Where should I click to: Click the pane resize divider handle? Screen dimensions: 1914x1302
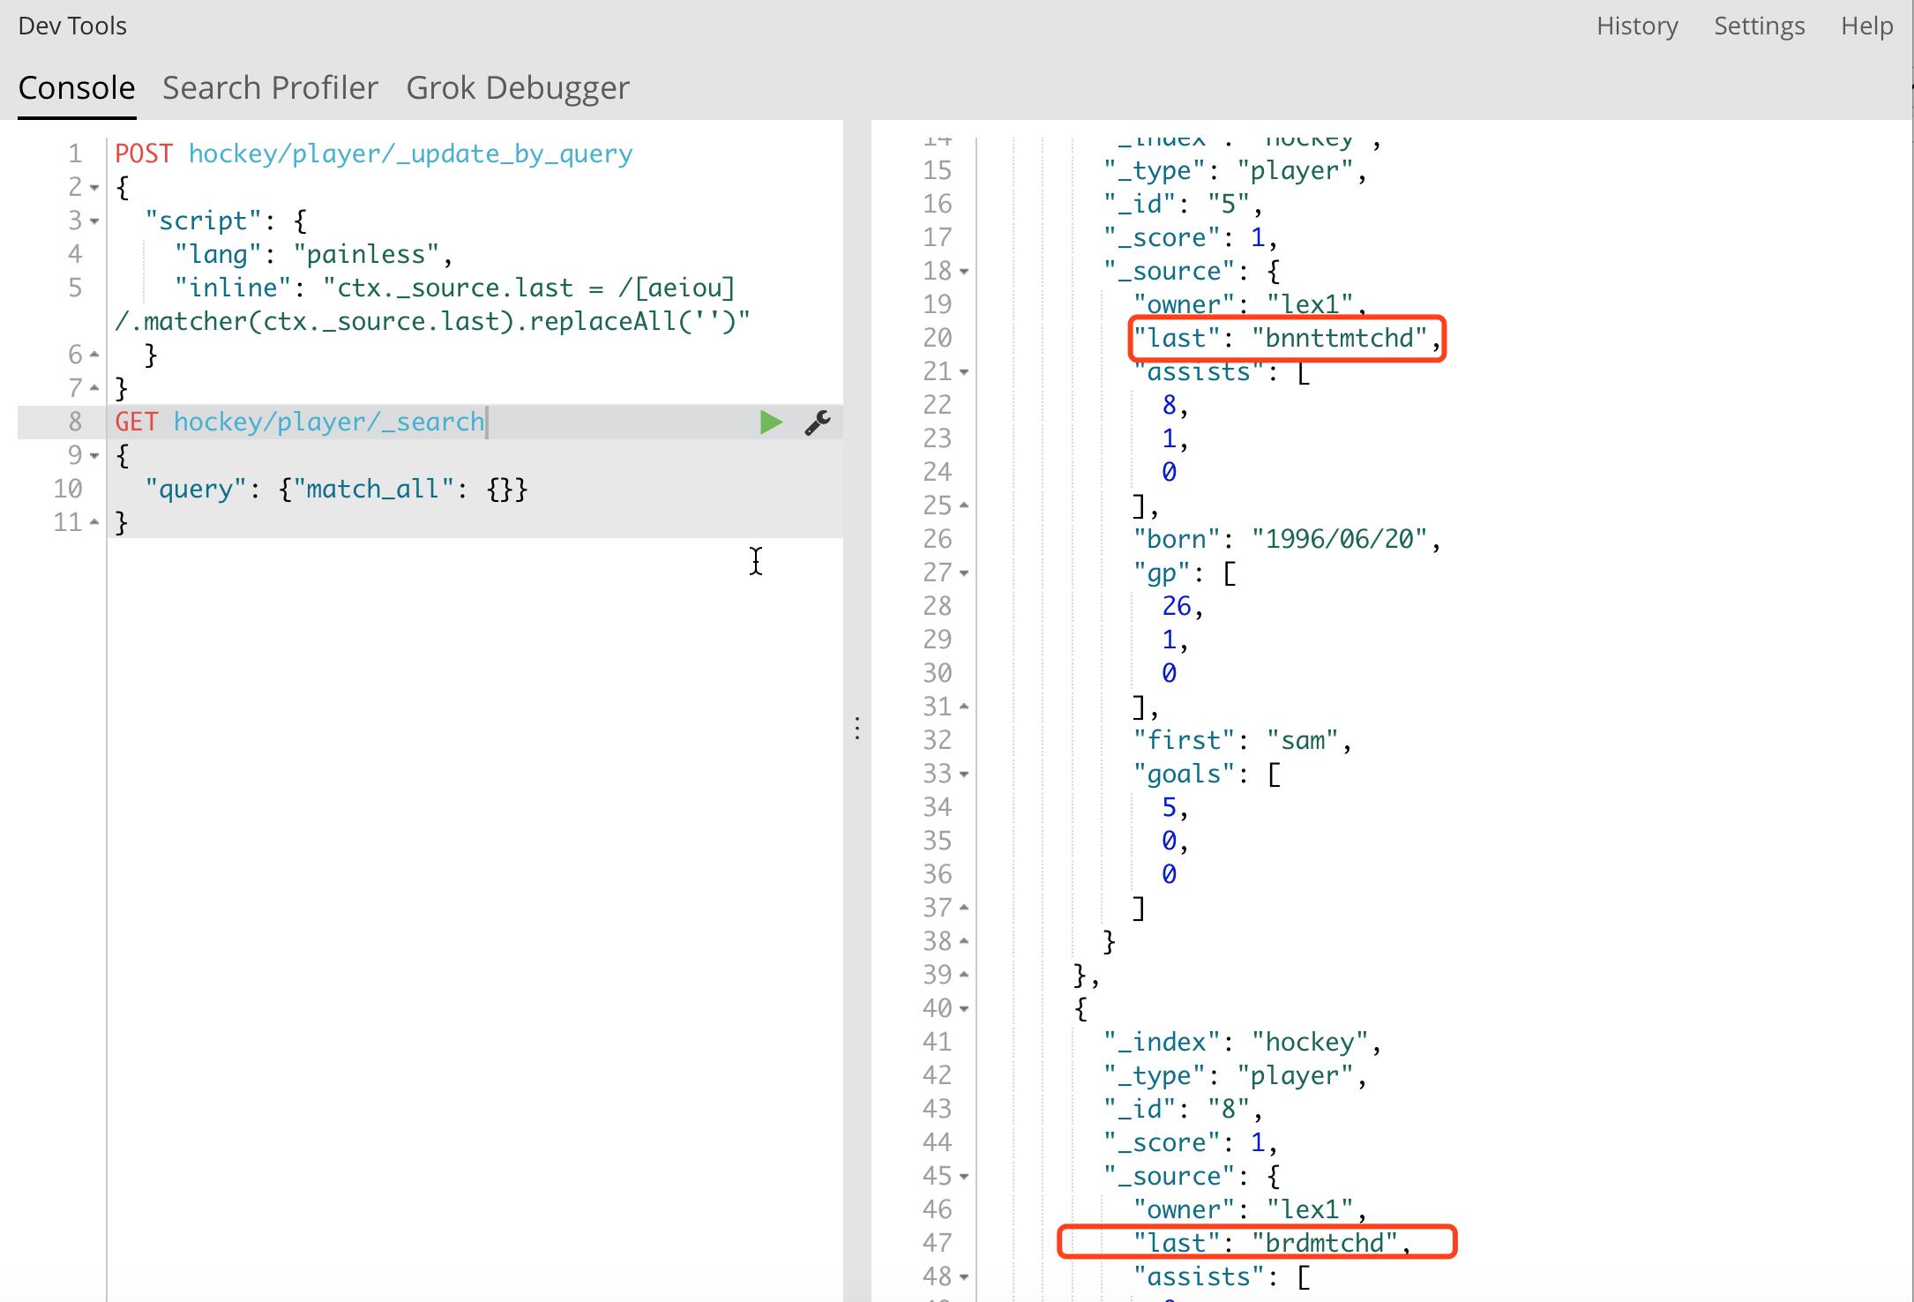[857, 728]
